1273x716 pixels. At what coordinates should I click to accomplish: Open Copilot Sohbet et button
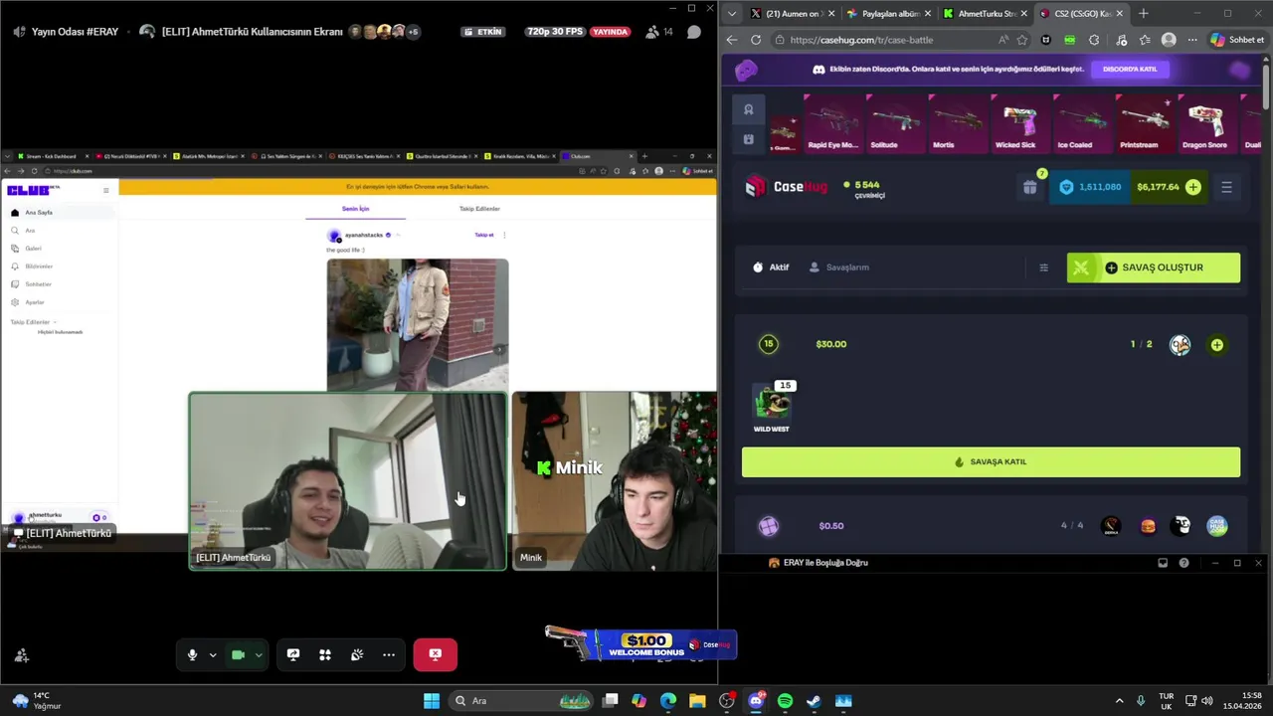tap(1238, 40)
